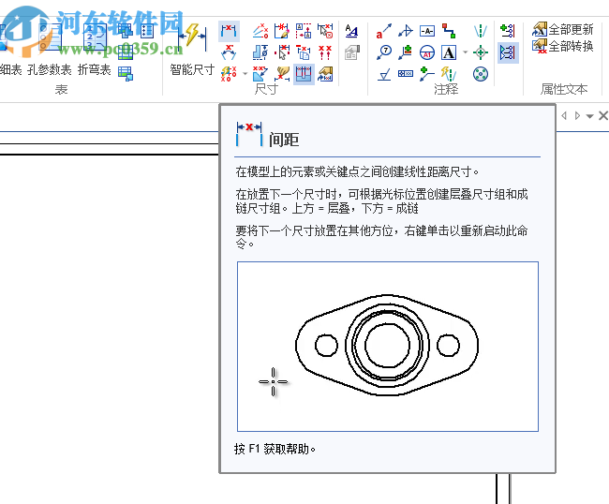Select the Weld Symbol tool
The width and height of the screenshot is (609, 504).
(405, 52)
